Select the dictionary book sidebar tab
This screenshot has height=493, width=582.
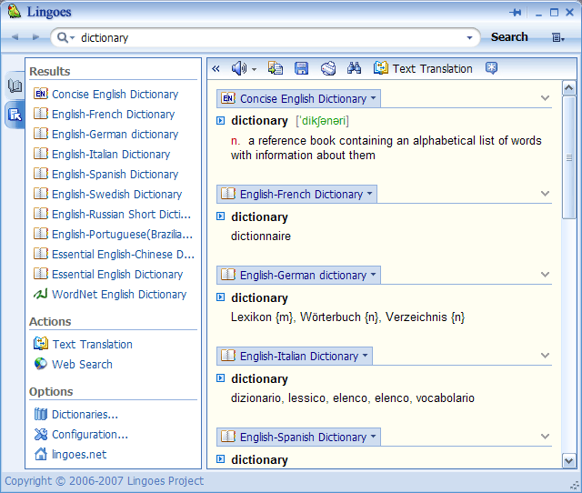(x=15, y=86)
